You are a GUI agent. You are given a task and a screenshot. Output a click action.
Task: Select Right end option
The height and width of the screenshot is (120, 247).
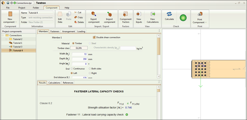(90, 73)
